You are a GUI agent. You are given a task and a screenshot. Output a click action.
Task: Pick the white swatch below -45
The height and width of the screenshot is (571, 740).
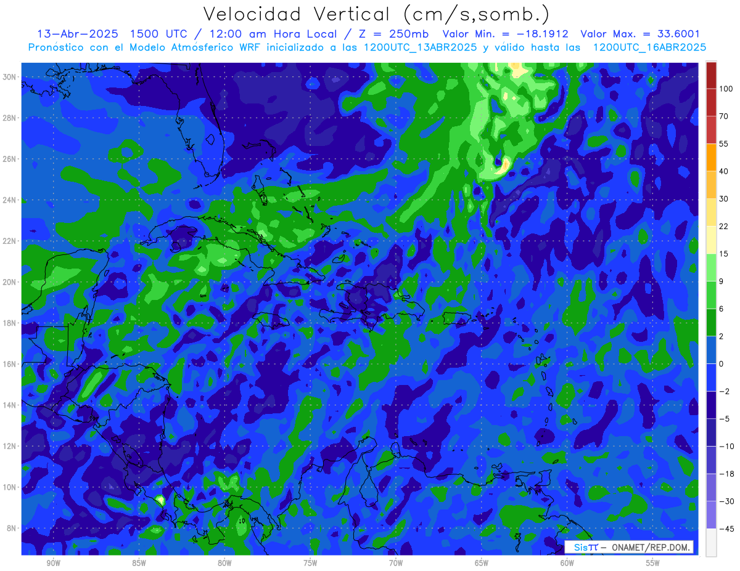coord(711,542)
